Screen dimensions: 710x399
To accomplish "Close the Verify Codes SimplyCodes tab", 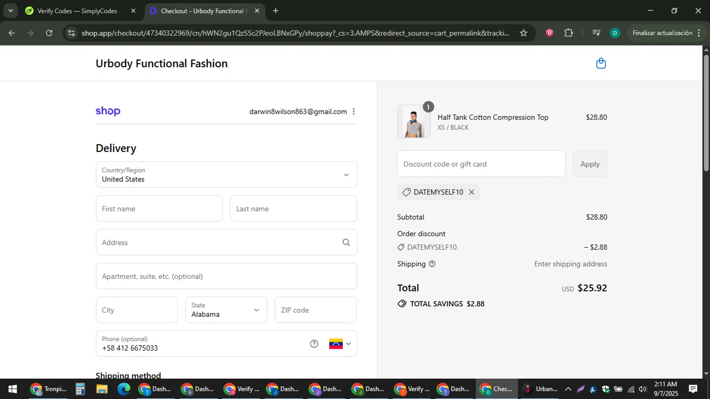I will (x=133, y=11).
